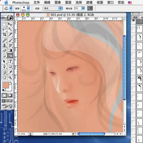Screen dimensions: 143x143
Task: Click the swap foreground/background colors arrow
Action: point(11,83)
